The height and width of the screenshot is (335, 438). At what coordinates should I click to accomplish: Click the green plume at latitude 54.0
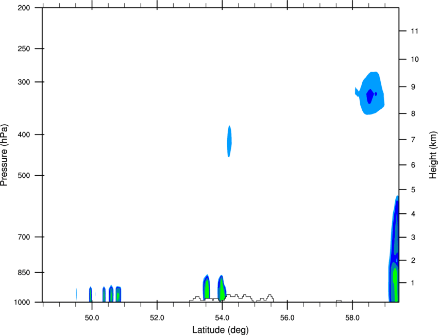click(222, 288)
